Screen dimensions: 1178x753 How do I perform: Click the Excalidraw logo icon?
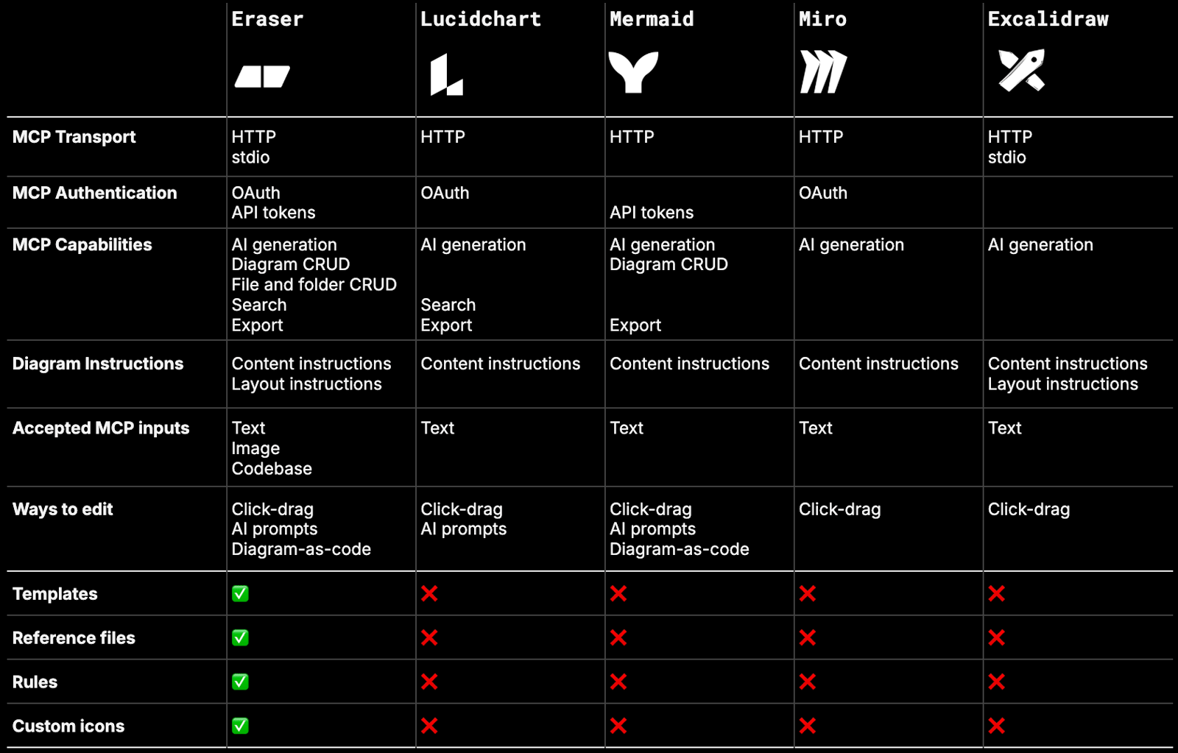pos(1022,71)
